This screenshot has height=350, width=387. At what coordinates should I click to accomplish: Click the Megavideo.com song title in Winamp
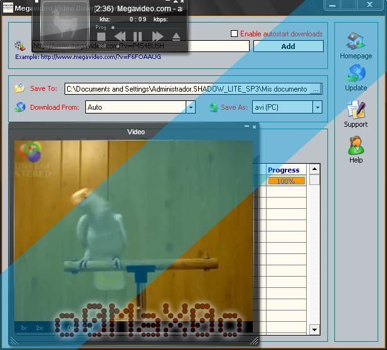pyautogui.click(x=139, y=9)
